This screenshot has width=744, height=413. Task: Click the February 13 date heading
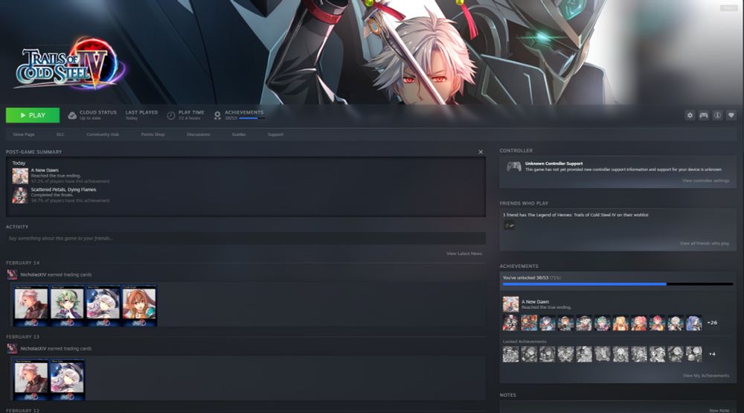23,337
